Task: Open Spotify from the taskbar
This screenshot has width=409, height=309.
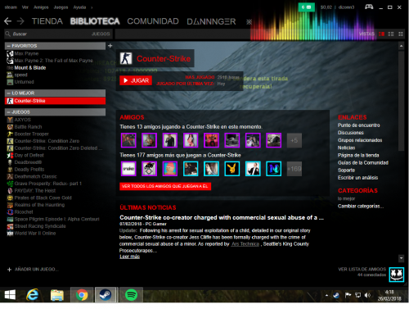Action: pos(131,295)
